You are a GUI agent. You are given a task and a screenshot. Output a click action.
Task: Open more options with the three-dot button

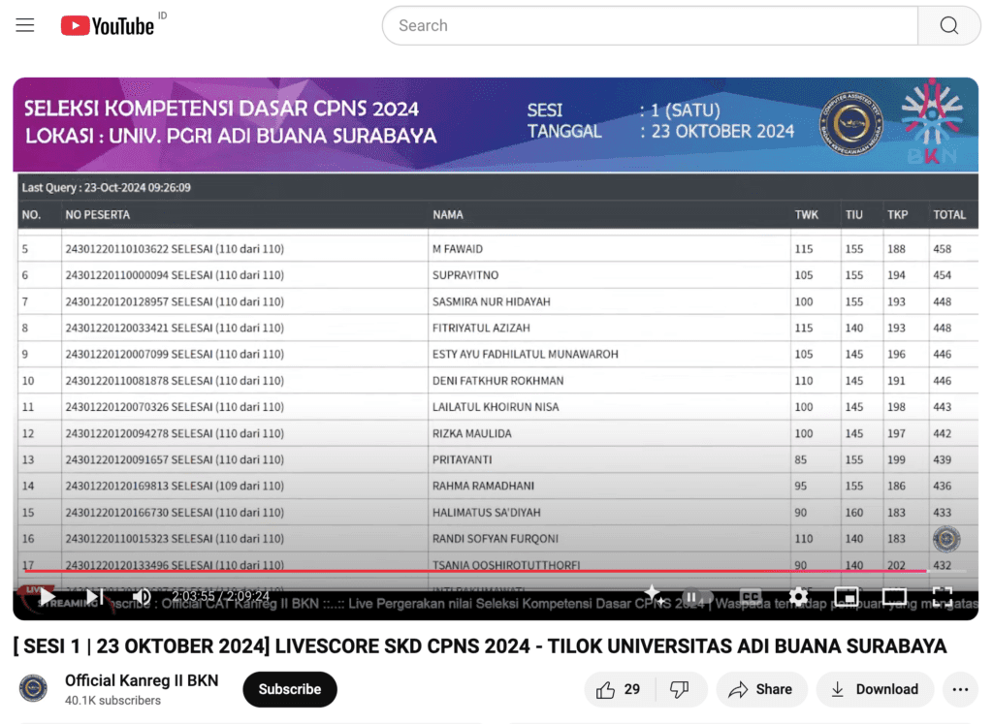click(x=960, y=689)
